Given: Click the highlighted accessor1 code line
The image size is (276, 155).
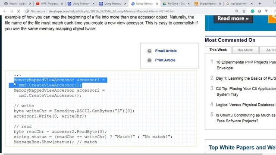Looking at the screenshot, I should click(x=60, y=80).
